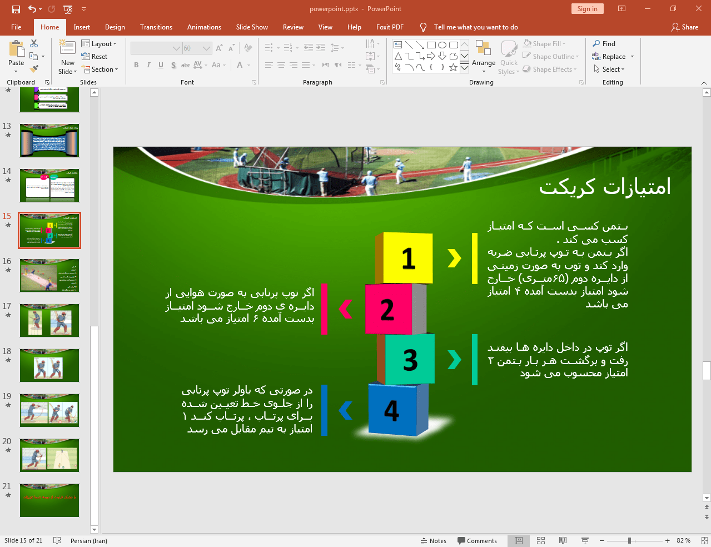This screenshot has height=547, width=711.
Task: Switch to the Slide Show tab
Action: pyautogui.click(x=252, y=27)
